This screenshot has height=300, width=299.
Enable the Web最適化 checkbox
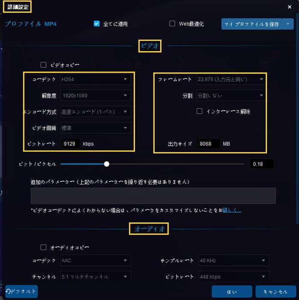pyautogui.click(x=172, y=24)
